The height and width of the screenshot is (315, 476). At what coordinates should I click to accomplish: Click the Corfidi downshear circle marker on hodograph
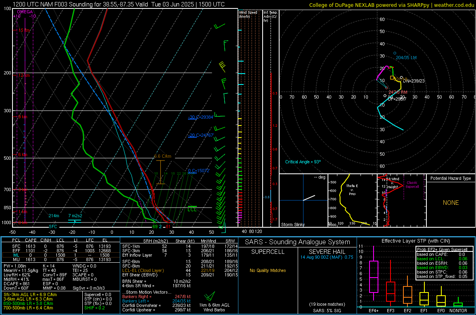pyautogui.click(x=401, y=78)
